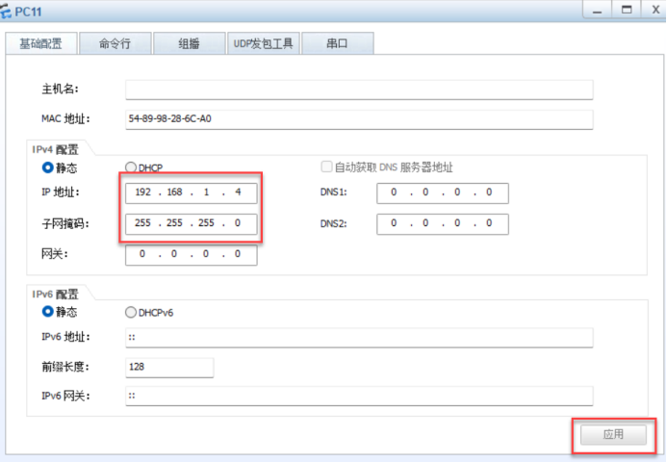This screenshot has width=667, height=462.
Task: Switch to the 基础配置 tab
Action: coord(40,44)
